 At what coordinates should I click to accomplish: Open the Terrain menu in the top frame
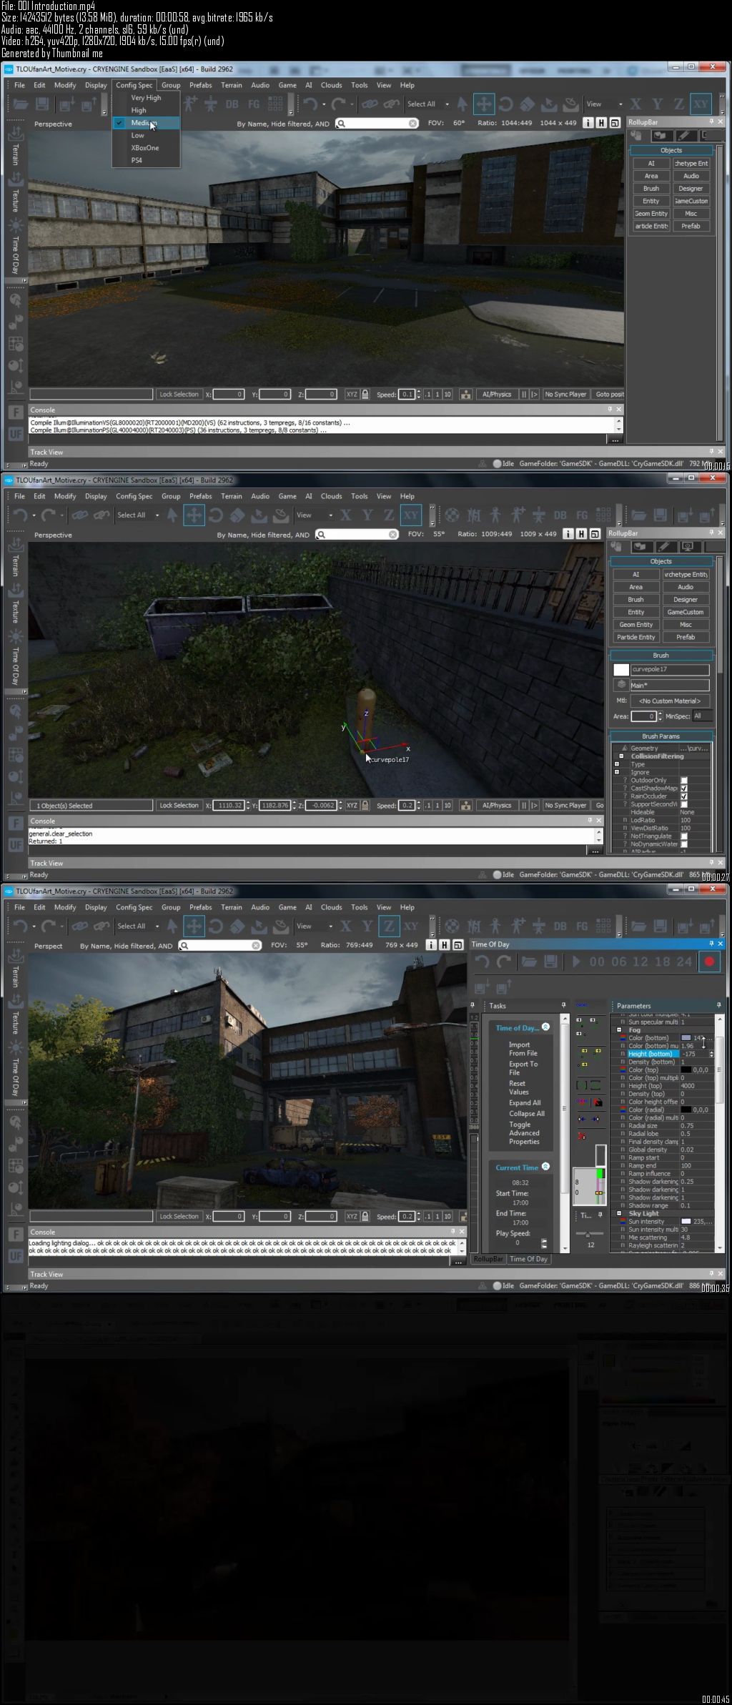point(231,85)
